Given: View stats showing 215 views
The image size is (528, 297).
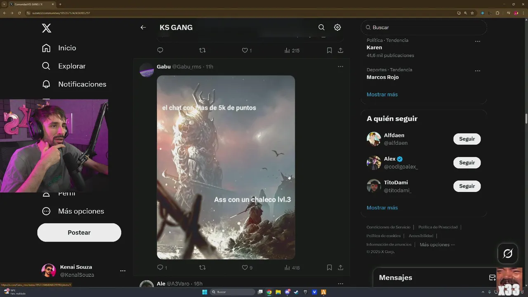Looking at the screenshot, I should pos(292,50).
